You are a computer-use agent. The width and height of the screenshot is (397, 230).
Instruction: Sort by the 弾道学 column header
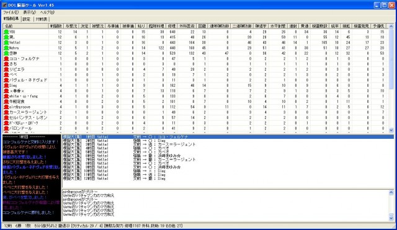pos(261,26)
